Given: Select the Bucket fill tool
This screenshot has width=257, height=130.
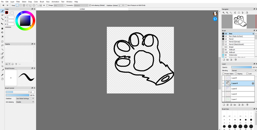Looking at the screenshot, I should 2,32.
